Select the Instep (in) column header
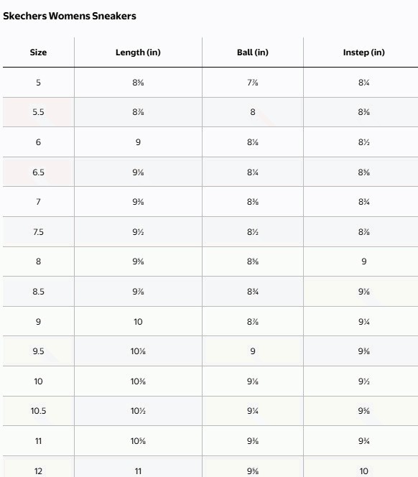The height and width of the screenshot is (477, 418). (x=364, y=52)
